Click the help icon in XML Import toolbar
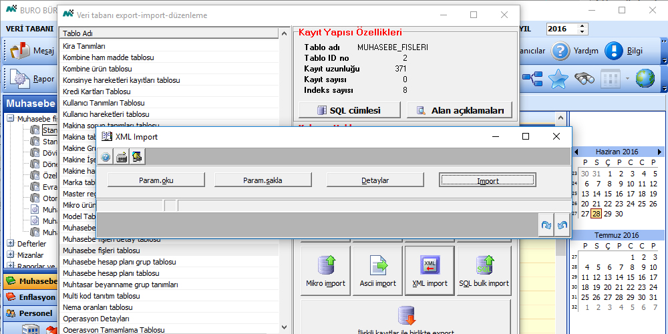Image resolution: width=668 pixels, height=334 pixels. click(106, 157)
